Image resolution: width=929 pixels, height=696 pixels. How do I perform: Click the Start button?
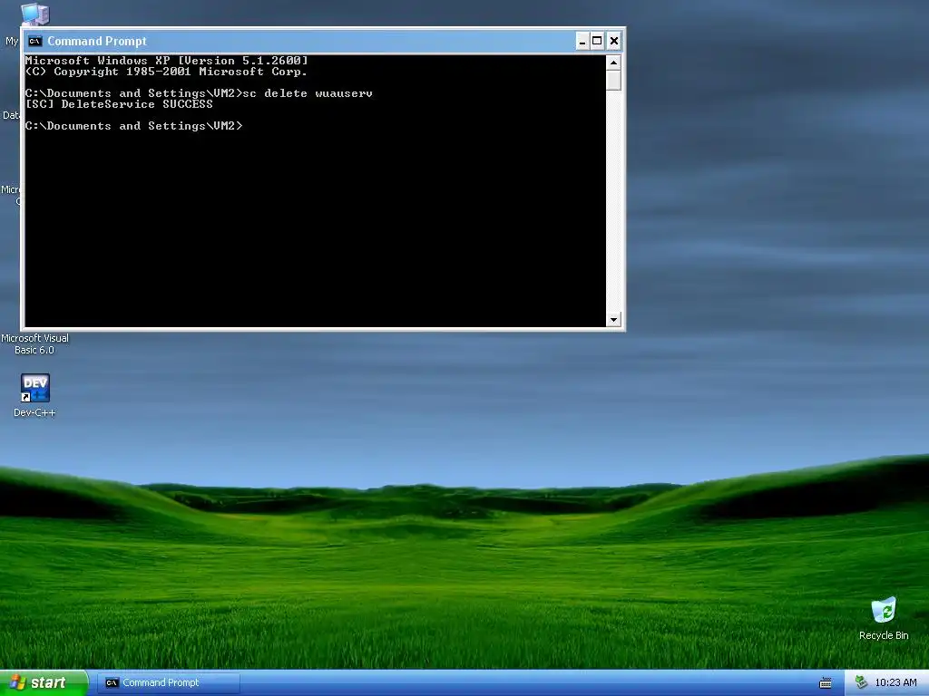pos(44,682)
